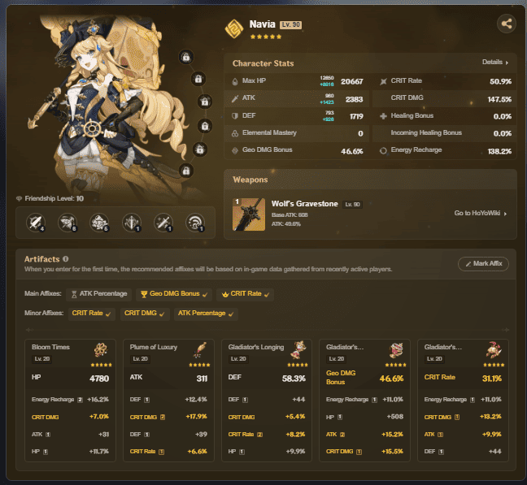
Task: Click the CRIT Rate stat icon
Action: 383,81
